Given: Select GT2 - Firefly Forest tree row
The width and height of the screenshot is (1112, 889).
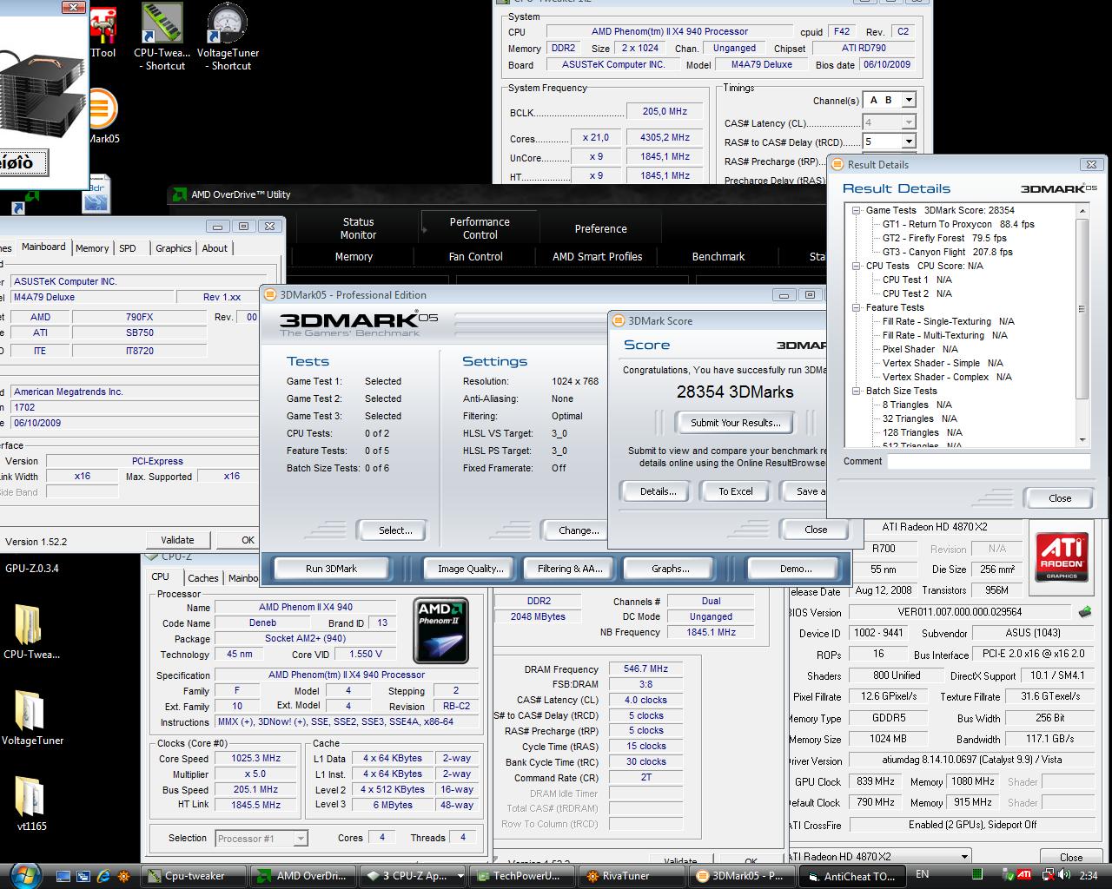Looking at the screenshot, I should coord(944,238).
